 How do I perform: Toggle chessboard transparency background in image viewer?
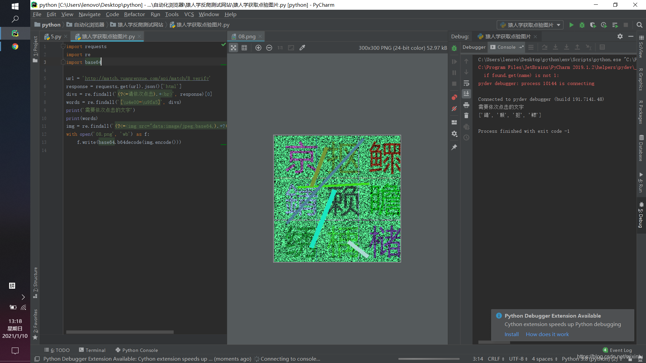click(234, 48)
